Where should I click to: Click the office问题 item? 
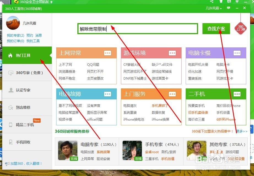pyautogui.click(x=95, y=119)
